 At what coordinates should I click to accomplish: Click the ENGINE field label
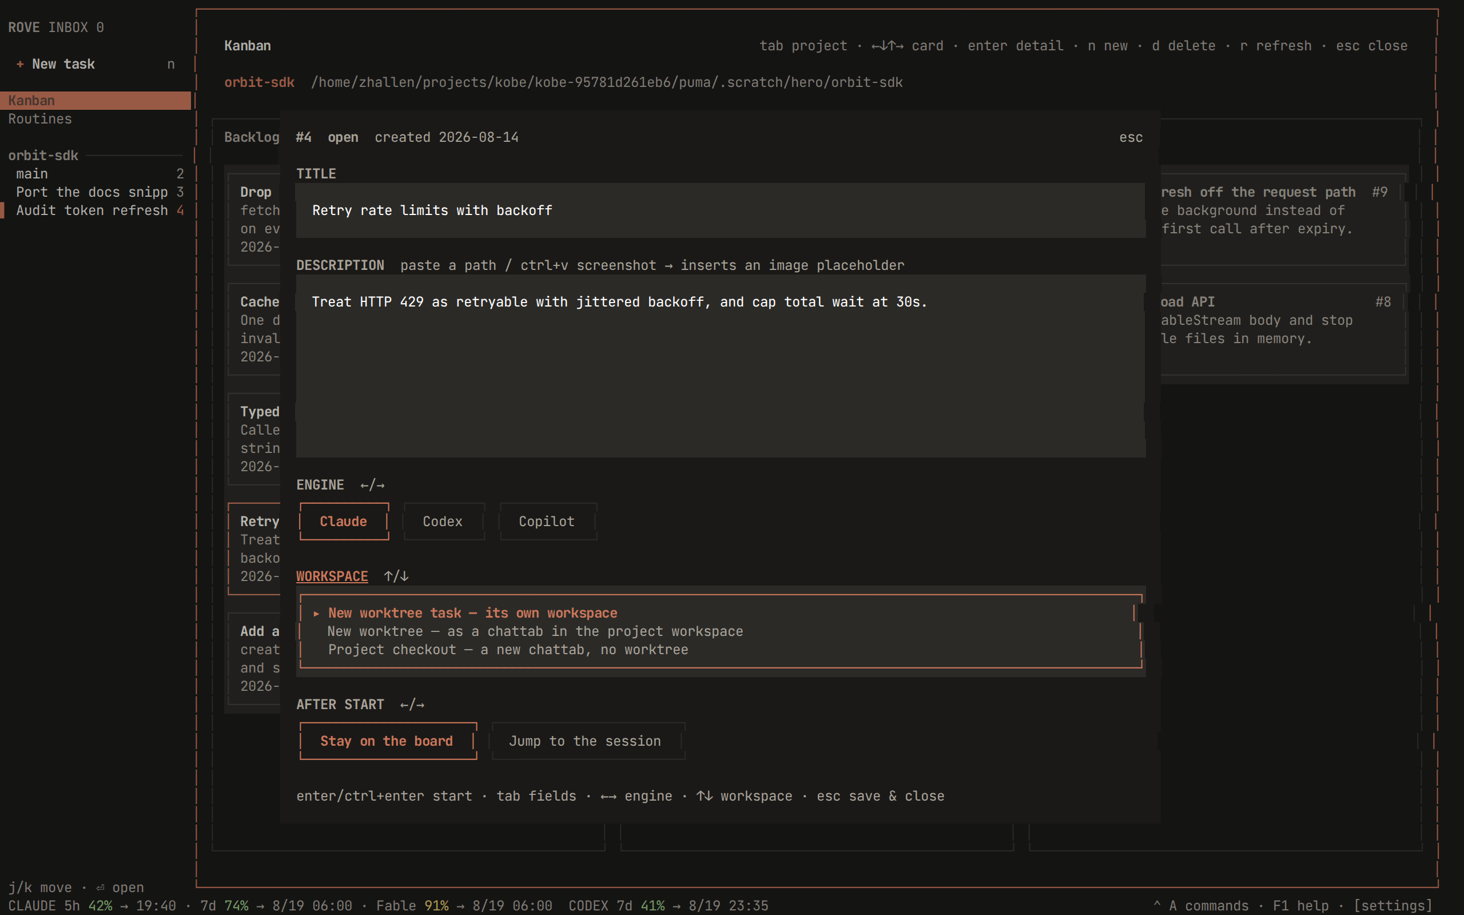tap(320, 485)
